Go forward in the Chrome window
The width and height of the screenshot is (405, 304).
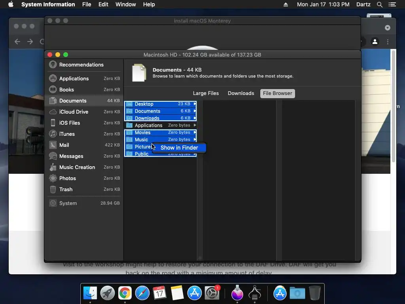(30, 41)
